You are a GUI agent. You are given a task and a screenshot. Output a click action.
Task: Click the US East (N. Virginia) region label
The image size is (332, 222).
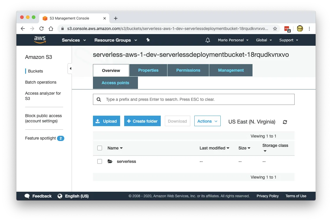point(252,122)
